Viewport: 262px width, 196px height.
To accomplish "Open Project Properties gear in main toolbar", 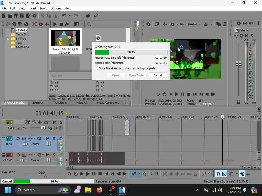I will click(35, 16).
